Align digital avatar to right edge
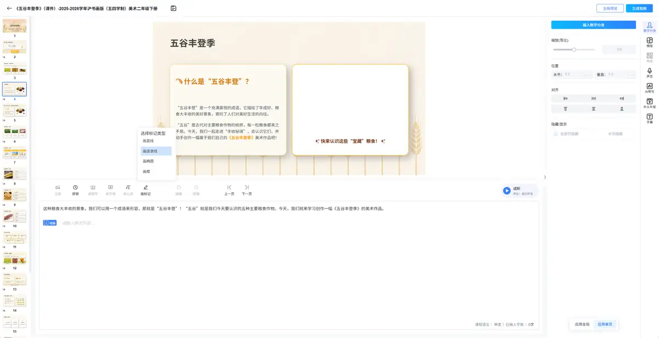The image size is (659, 338). point(622,98)
